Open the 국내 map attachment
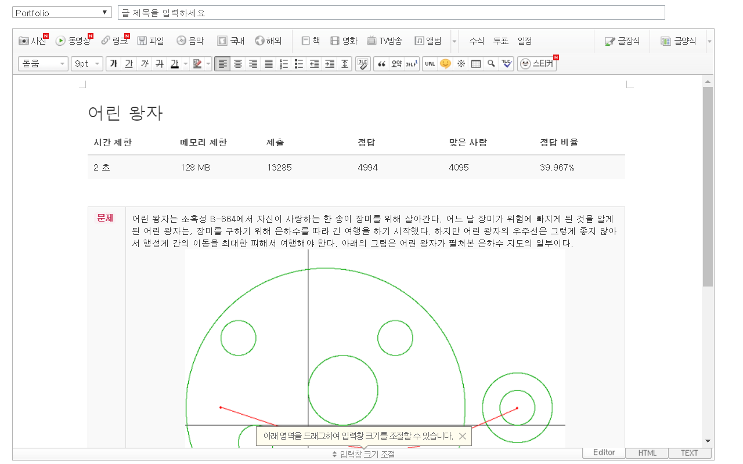The image size is (743, 464). [231, 41]
